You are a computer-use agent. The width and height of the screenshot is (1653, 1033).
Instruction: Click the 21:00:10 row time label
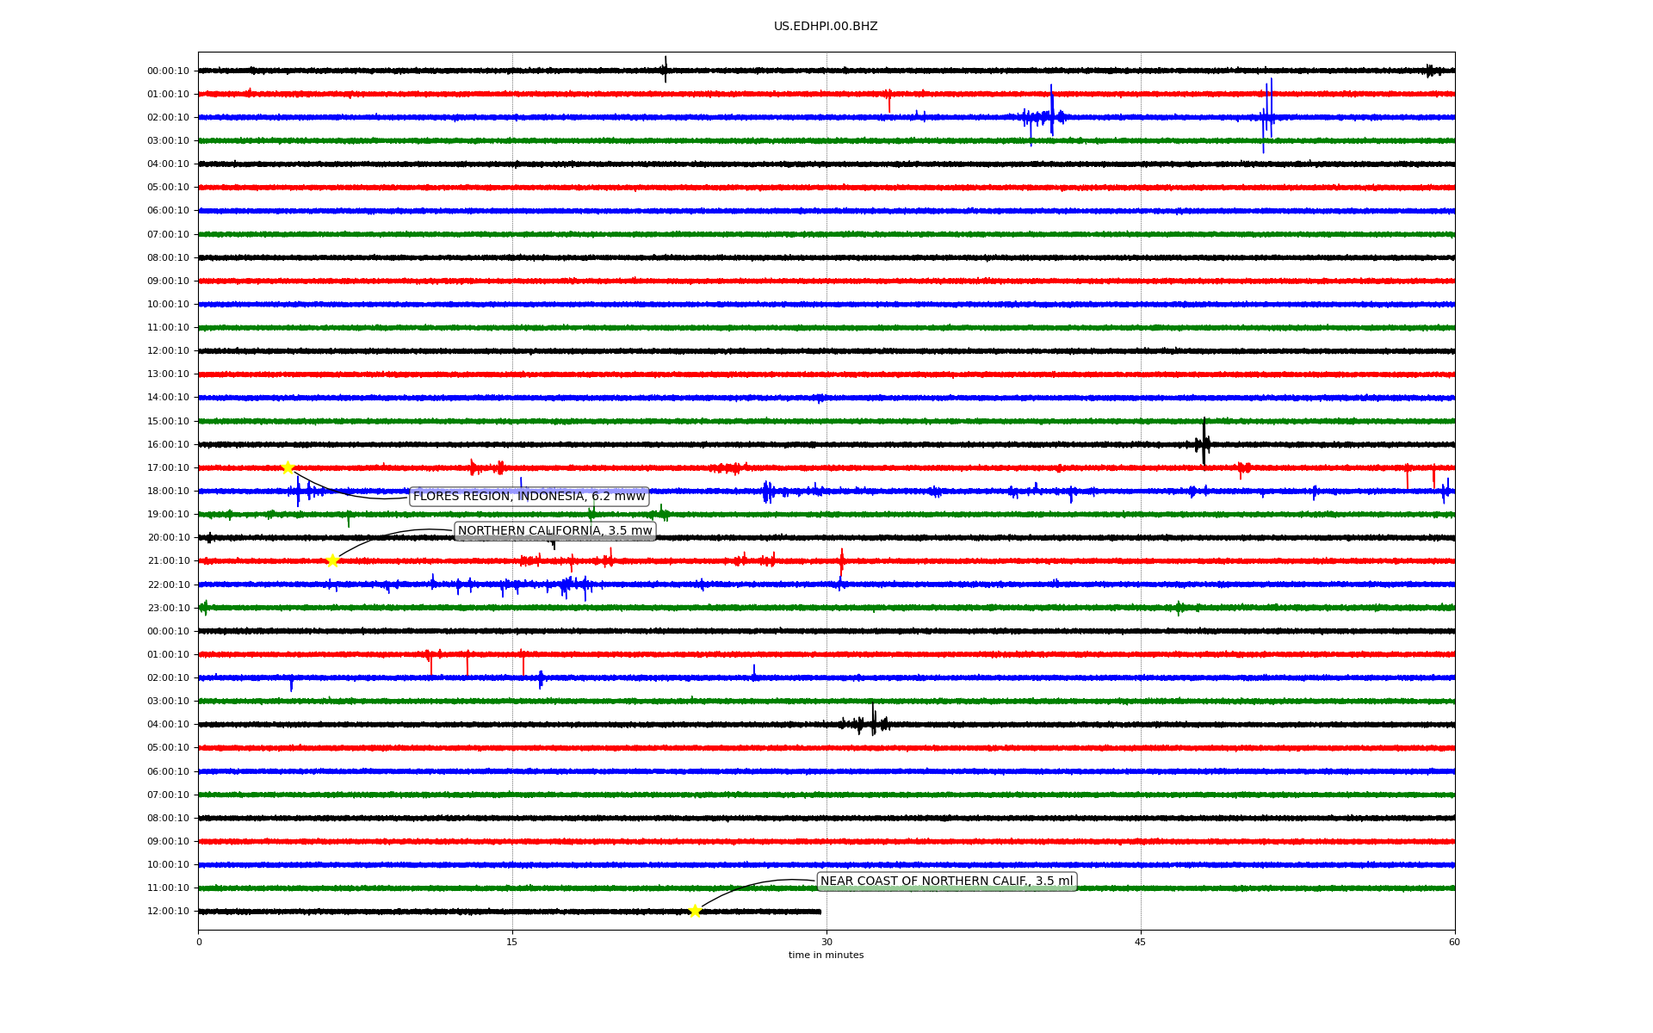point(168,561)
